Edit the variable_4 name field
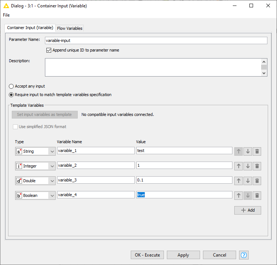The width and height of the screenshot is (277, 265). coord(96,195)
